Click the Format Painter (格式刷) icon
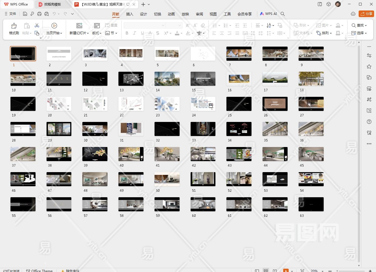 14,26
